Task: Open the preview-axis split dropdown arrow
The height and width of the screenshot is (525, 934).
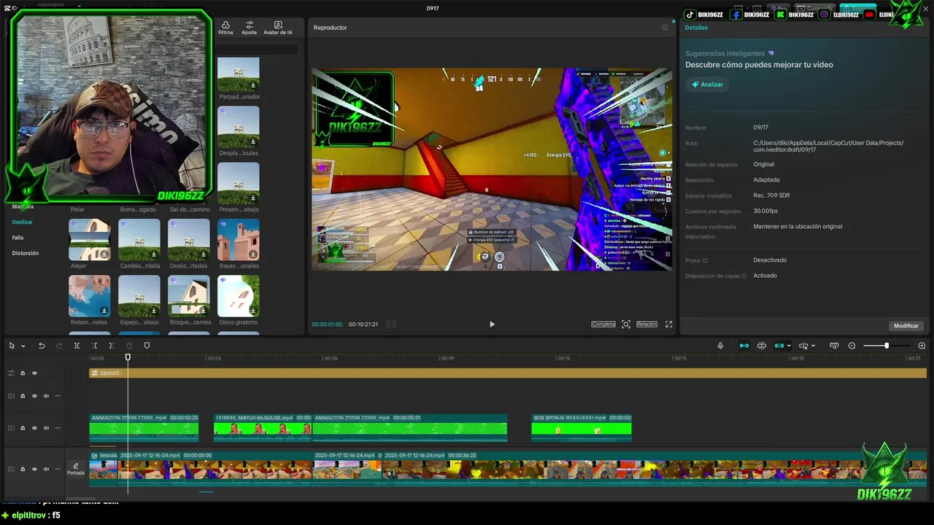Action: pyautogui.click(x=814, y=346)
